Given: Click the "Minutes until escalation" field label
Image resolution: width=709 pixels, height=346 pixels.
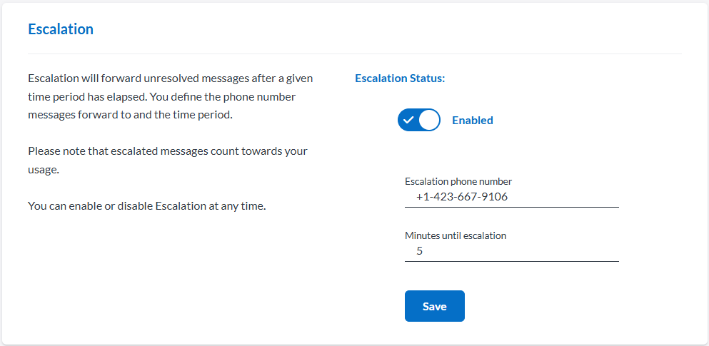Looking at the screenshot, I should [456, 235].
